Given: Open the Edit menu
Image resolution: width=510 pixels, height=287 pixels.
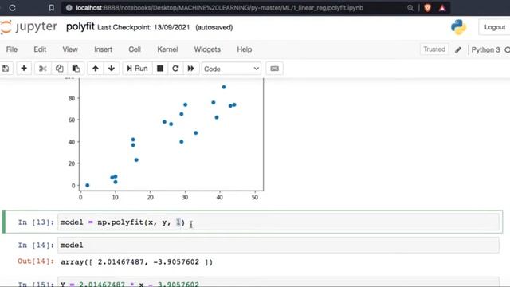Looking at the screenshot, I should coord(40,49).
